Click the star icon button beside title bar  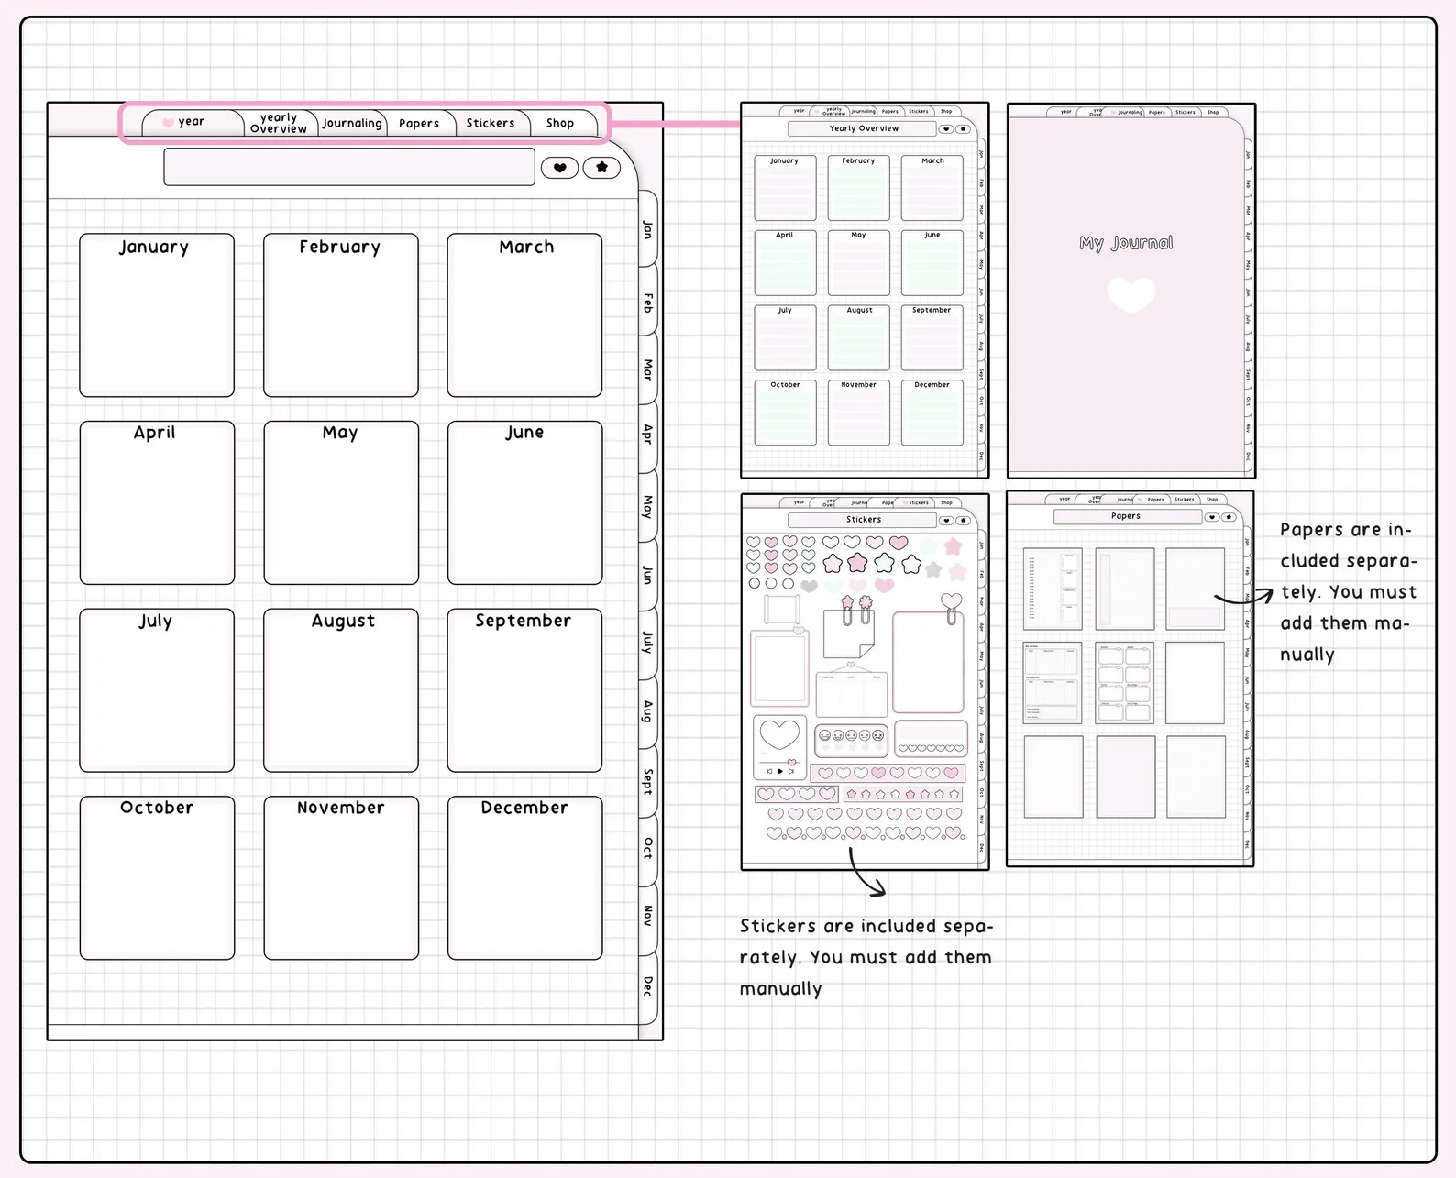pyautogui.click(x=601, y=168)
